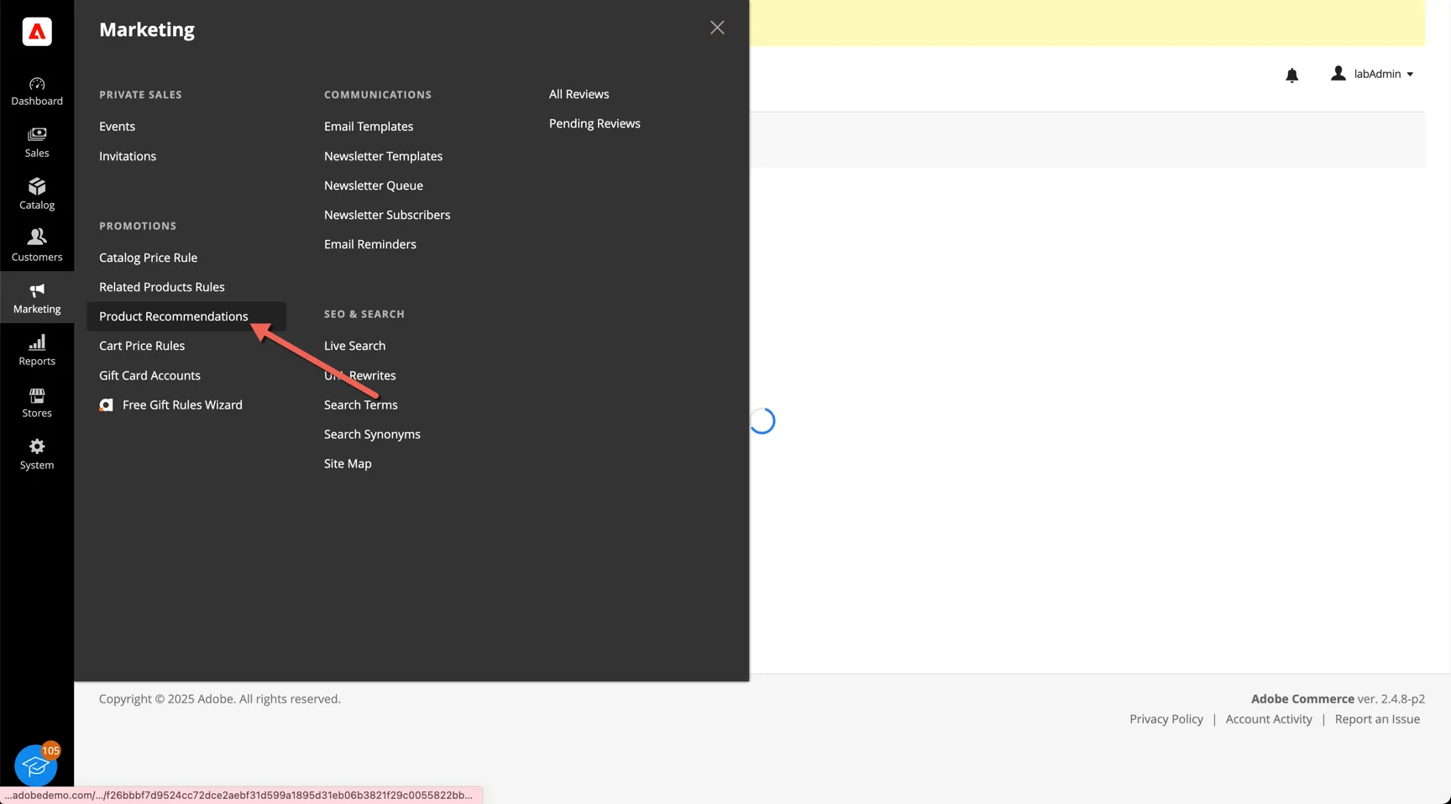Viewport: 1451px width, 804px height.
Task: Open Search Terms
Action: 361,405
